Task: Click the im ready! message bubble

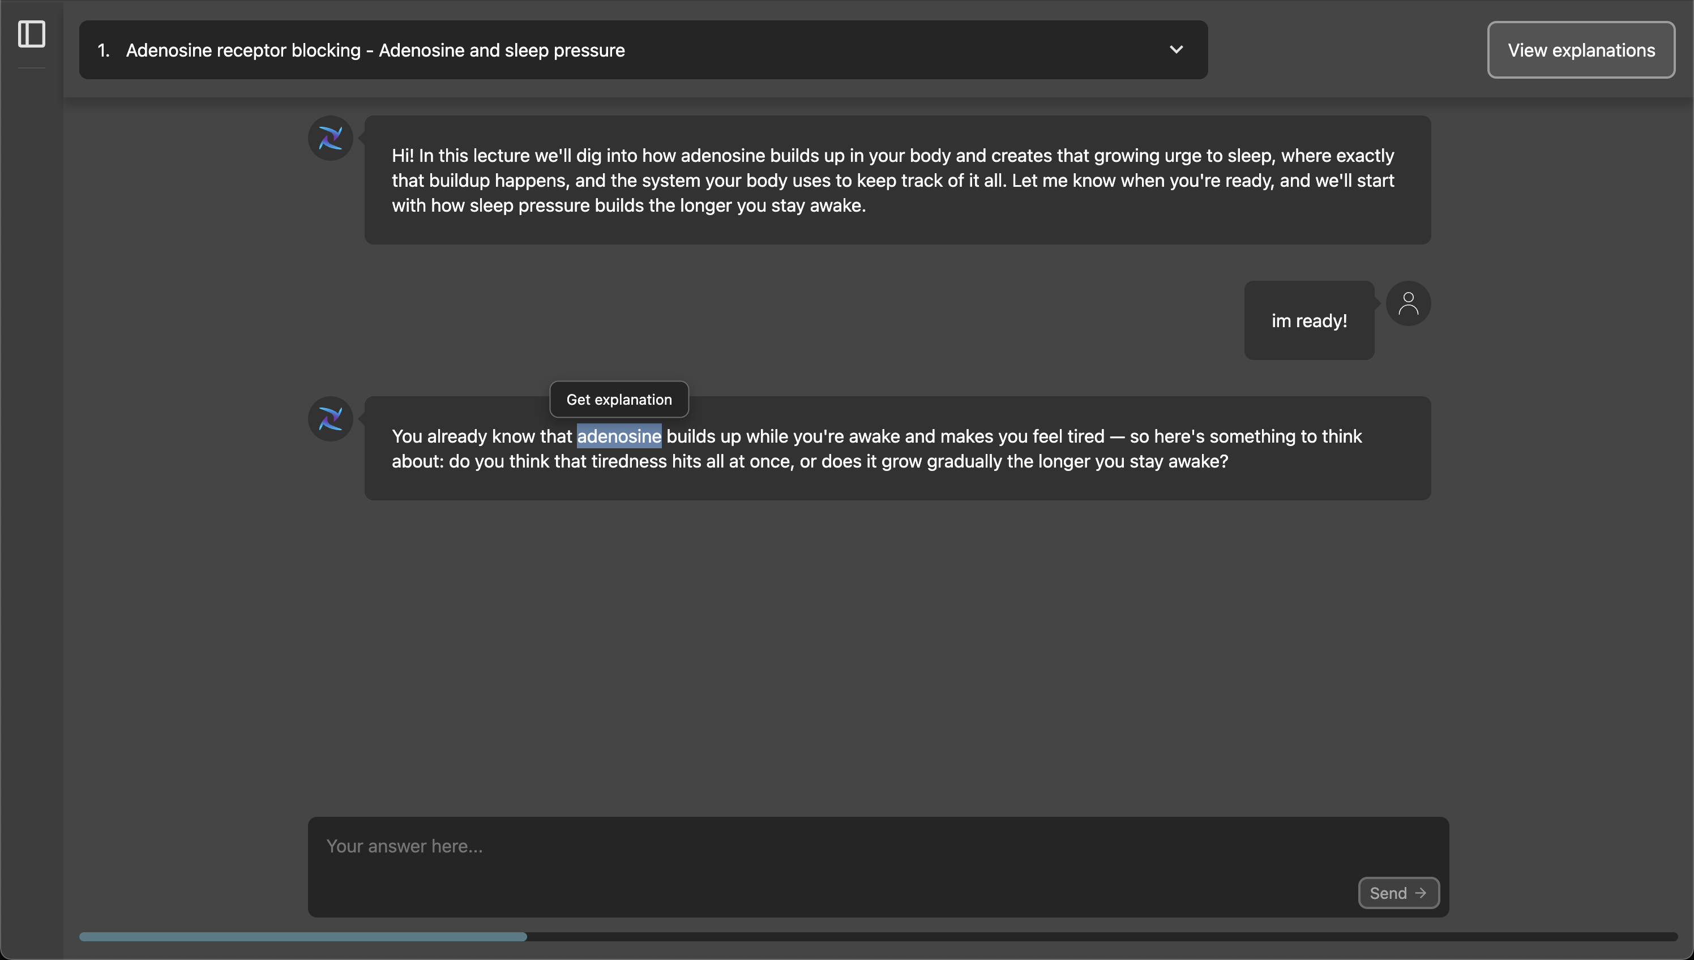Action: 1308,320
